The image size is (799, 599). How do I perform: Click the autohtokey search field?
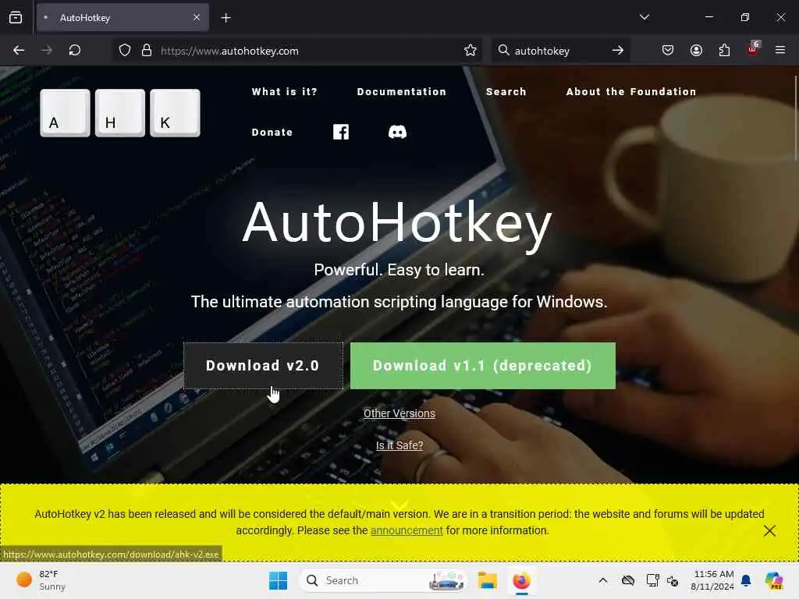click(560, 51)
